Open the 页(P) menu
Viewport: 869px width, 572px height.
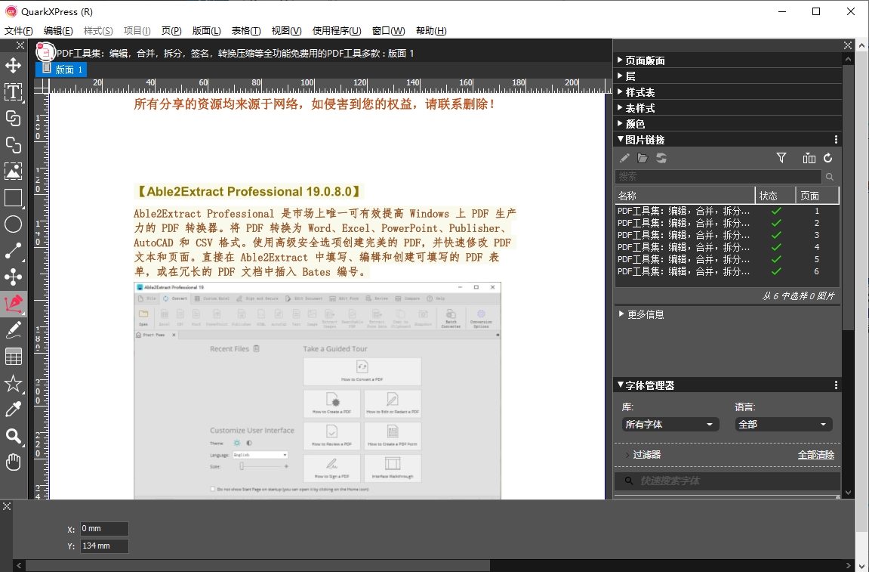pyautogui.click(x=171, y=30)
